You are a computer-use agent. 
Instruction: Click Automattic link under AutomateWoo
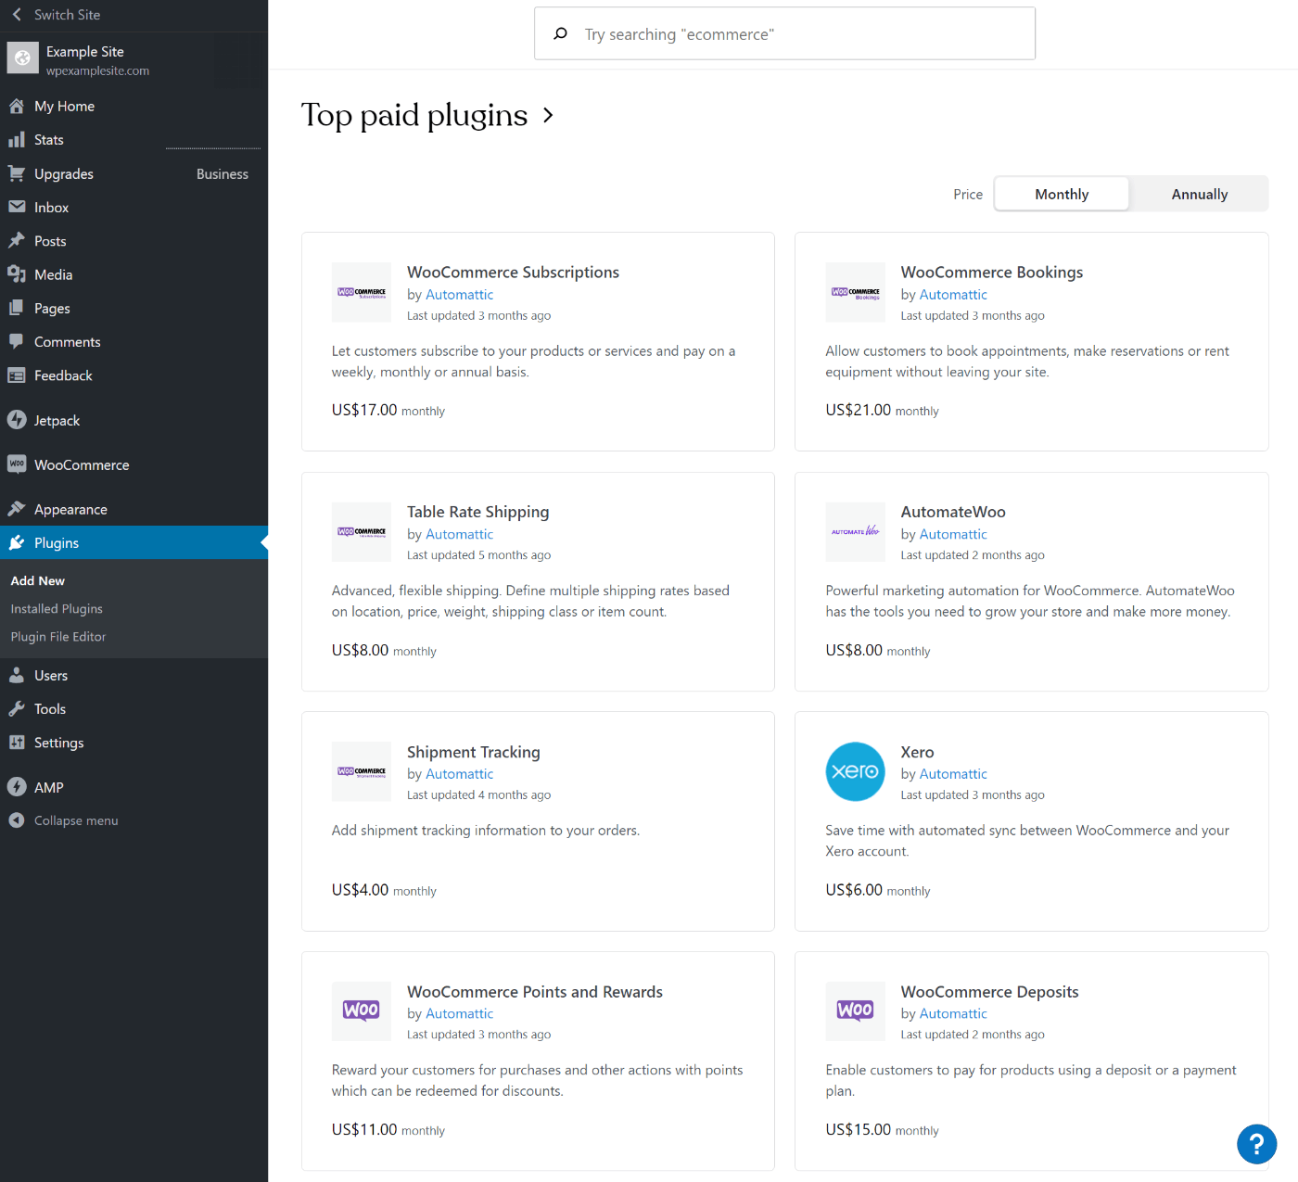pyautogui.click(x=953, y=534)
